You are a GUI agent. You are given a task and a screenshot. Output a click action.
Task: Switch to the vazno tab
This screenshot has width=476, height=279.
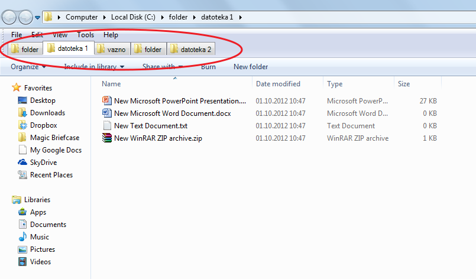tap(111, 50)
